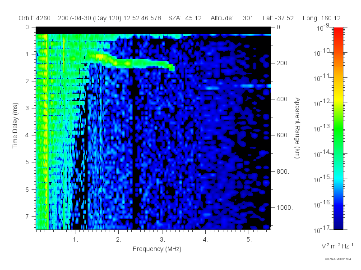Click the SZA: 45.12 value
The image size is (361, 270).
185,18
